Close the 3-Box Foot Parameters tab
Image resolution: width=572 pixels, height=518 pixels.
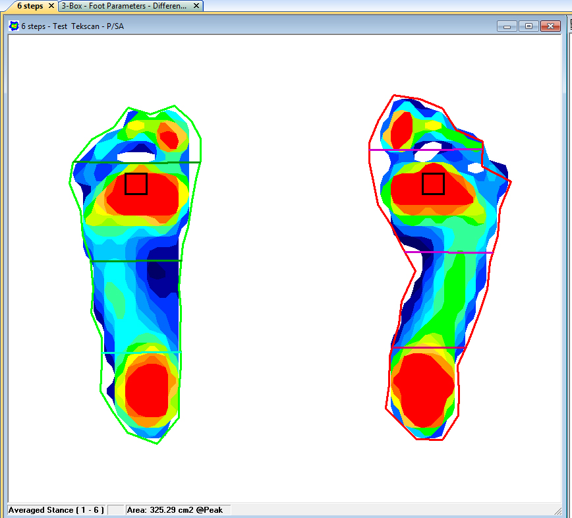196,6
